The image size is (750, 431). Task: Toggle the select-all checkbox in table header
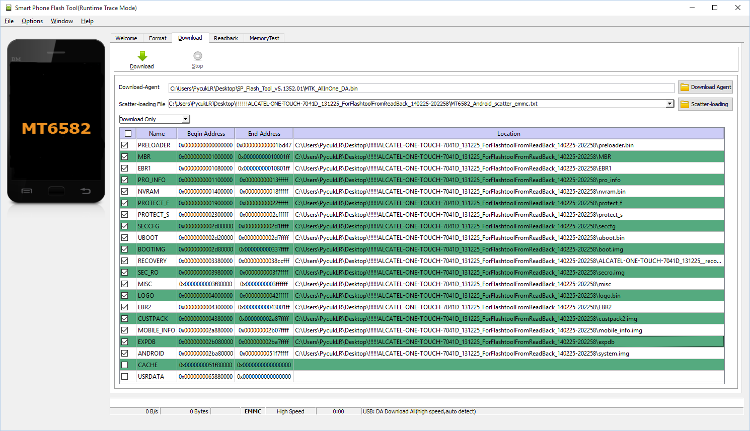(128, 134)
